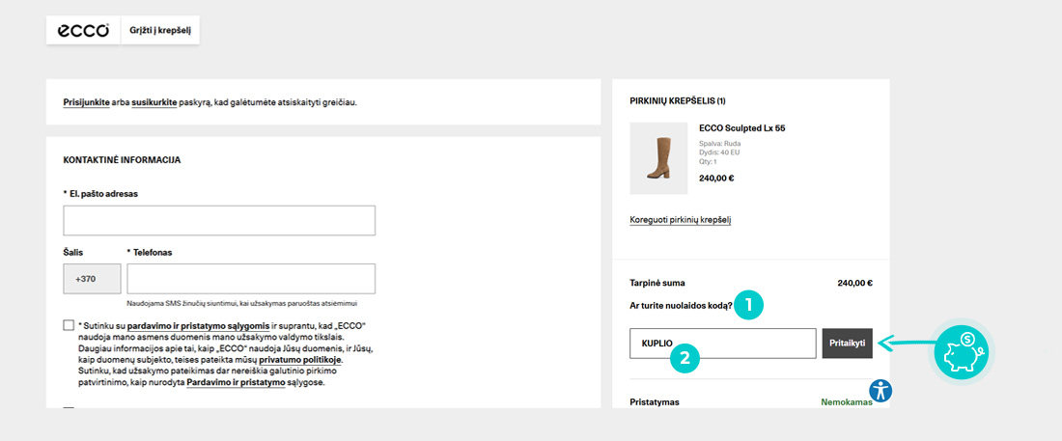This screenshot has height=441, width=1062.
Task: Go back via Grįžti į krepšelį
Action: coord(160,30)
